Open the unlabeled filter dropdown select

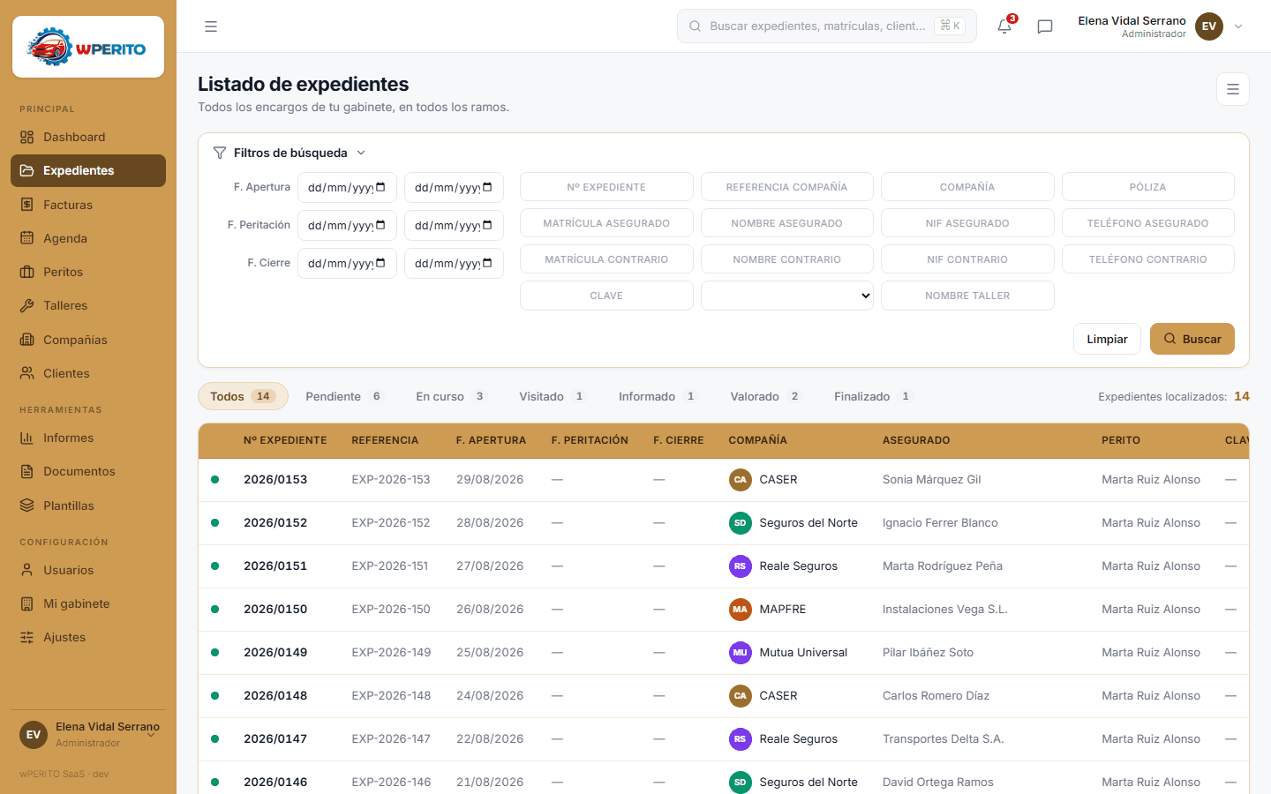786,296
